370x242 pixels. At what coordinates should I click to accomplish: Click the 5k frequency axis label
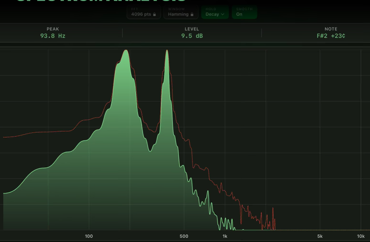pyautogui.click(x=320, y=236)
